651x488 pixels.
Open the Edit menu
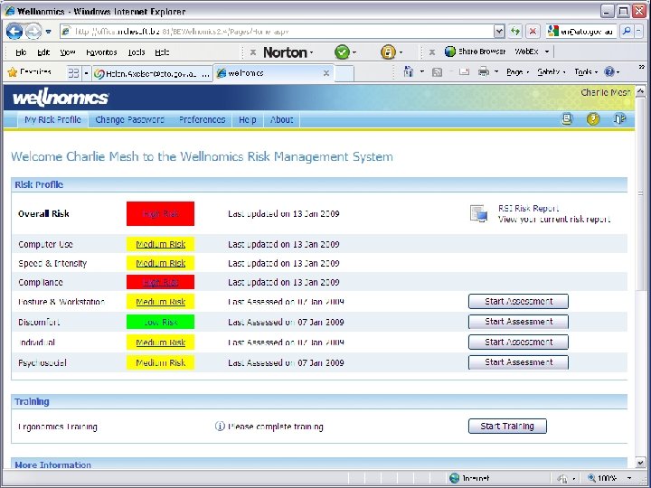(43, 52)
